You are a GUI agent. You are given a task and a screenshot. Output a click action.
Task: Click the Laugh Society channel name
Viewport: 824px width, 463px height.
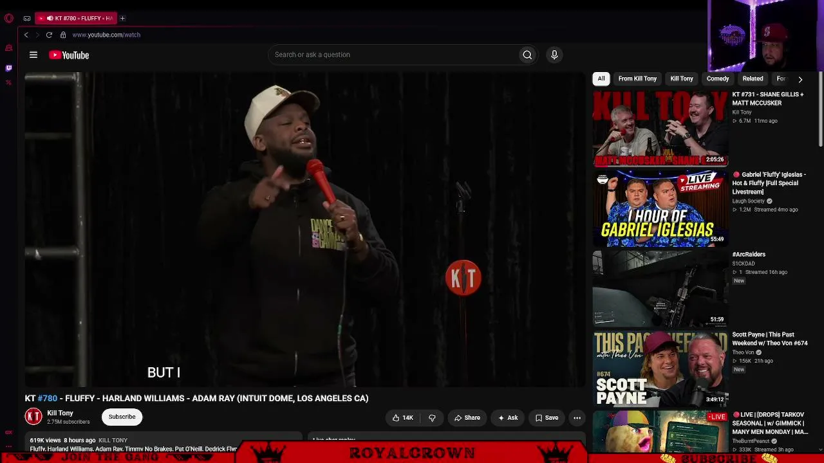tap(748, 201)
